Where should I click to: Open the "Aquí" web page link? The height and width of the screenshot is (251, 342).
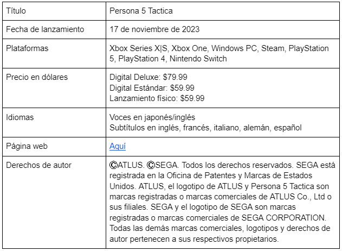(x=118, y=146)
